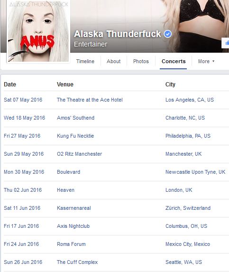Open The Theatre at the Ace Hotel link

[90, 100]
